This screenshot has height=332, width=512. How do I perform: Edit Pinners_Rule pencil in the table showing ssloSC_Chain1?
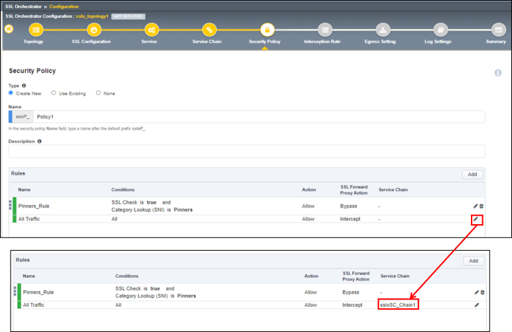476,292
